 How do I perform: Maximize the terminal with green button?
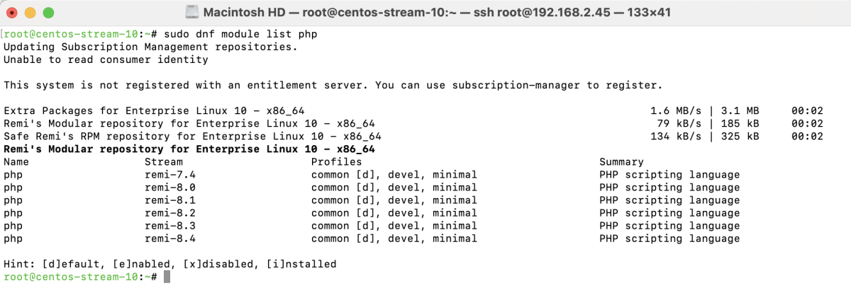coord(48,13)
